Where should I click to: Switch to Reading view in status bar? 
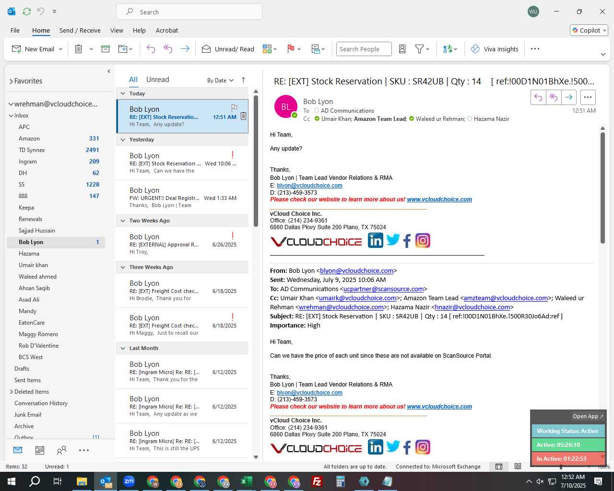tap(518, 467)
